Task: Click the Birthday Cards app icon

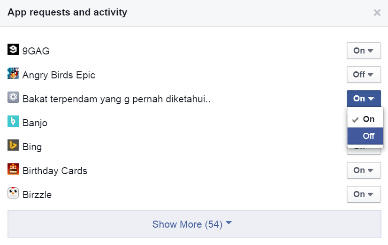Action: click(13, 169)
